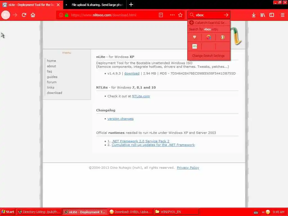Open Cumulative roll-up updates link
The image size is (288, 216).
point(153,145)
